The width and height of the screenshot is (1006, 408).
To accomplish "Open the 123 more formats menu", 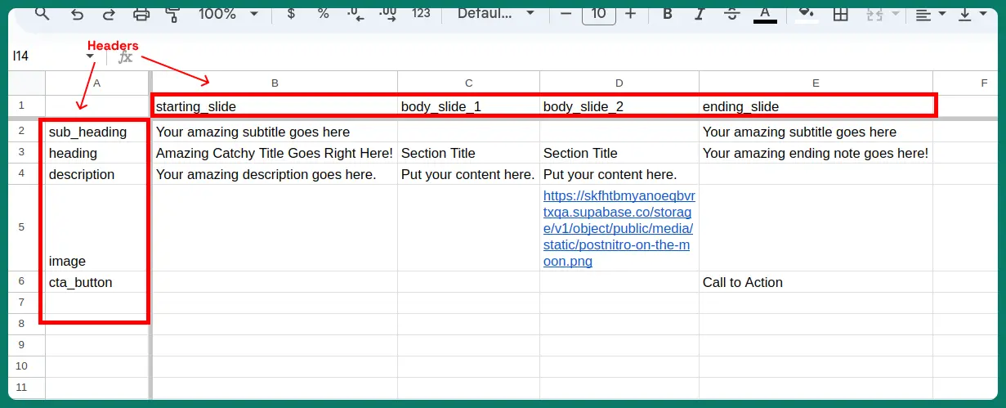I will (421, 13).
